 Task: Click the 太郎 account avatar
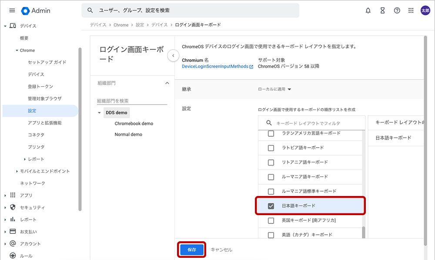(425, 10)
